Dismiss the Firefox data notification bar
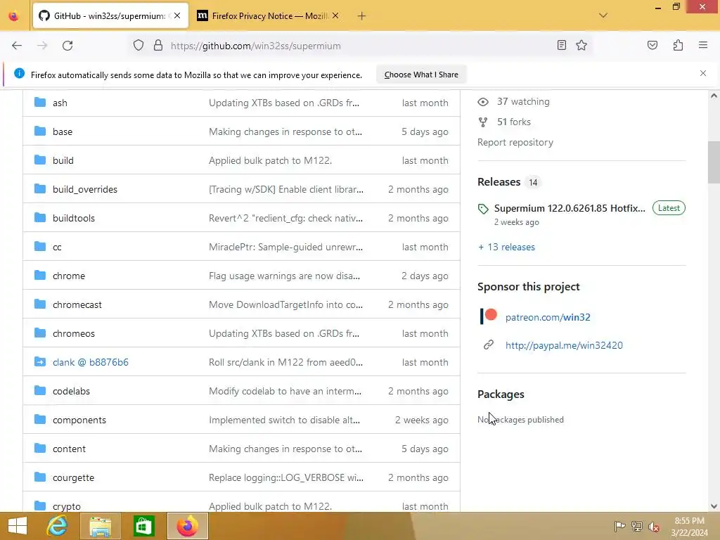720x540 pixels. (703, 73)
